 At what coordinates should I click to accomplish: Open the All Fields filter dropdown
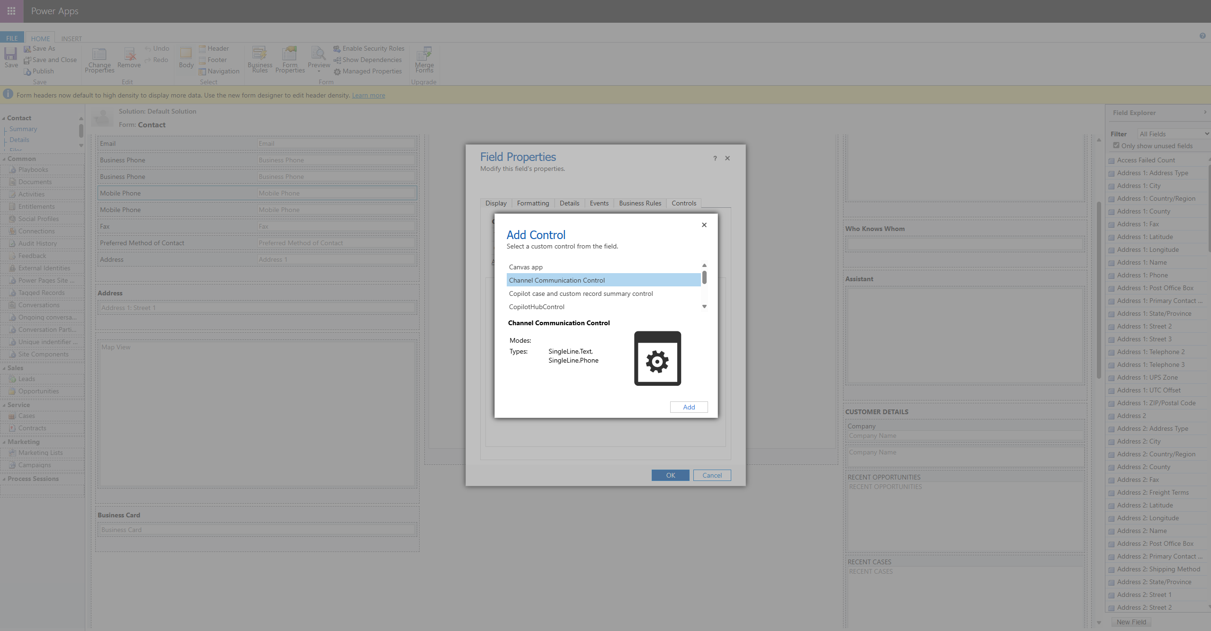click(1174, 134)
